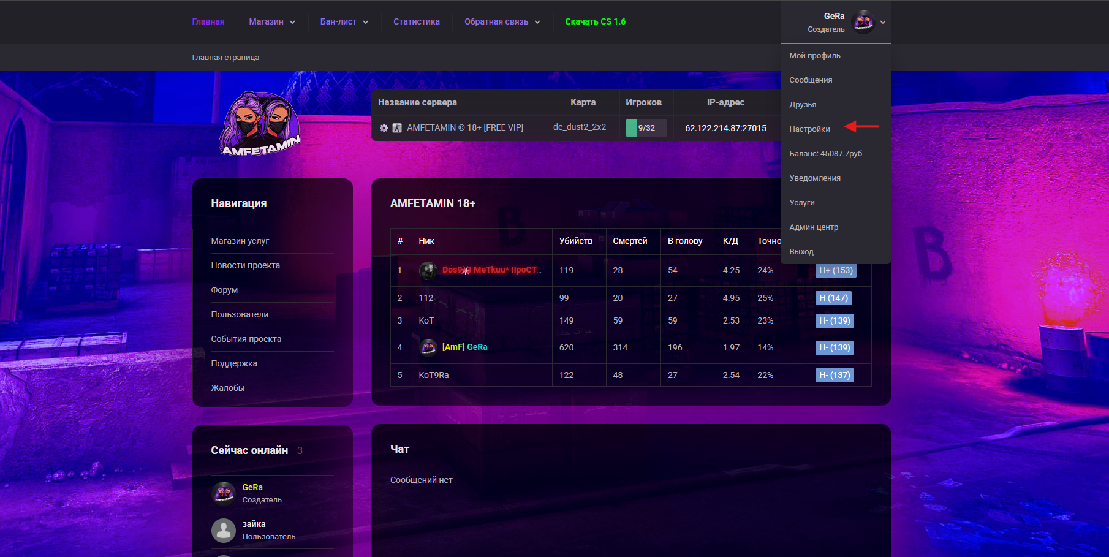Click Игроков column header

(643, 102)
